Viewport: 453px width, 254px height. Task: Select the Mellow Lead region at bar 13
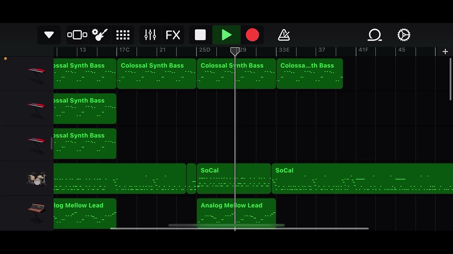85,213
